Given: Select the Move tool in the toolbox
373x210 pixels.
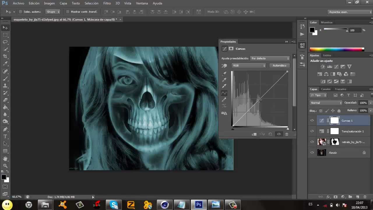Looking at the screenshot, I should [5, 28].
